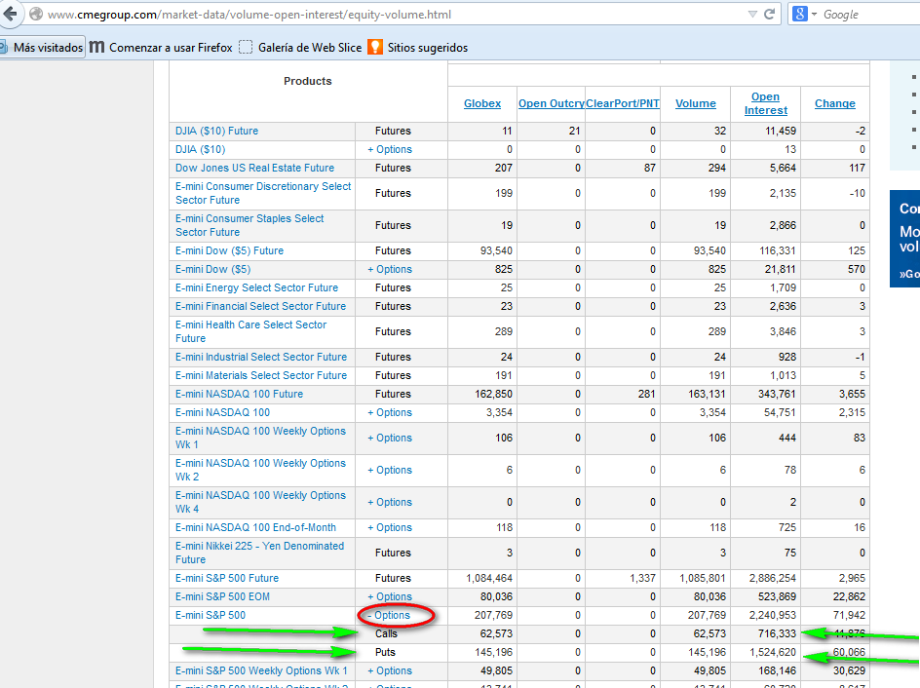Sort by Open Interest column header
The image size is (920, 688).
(x=765, y=103)
